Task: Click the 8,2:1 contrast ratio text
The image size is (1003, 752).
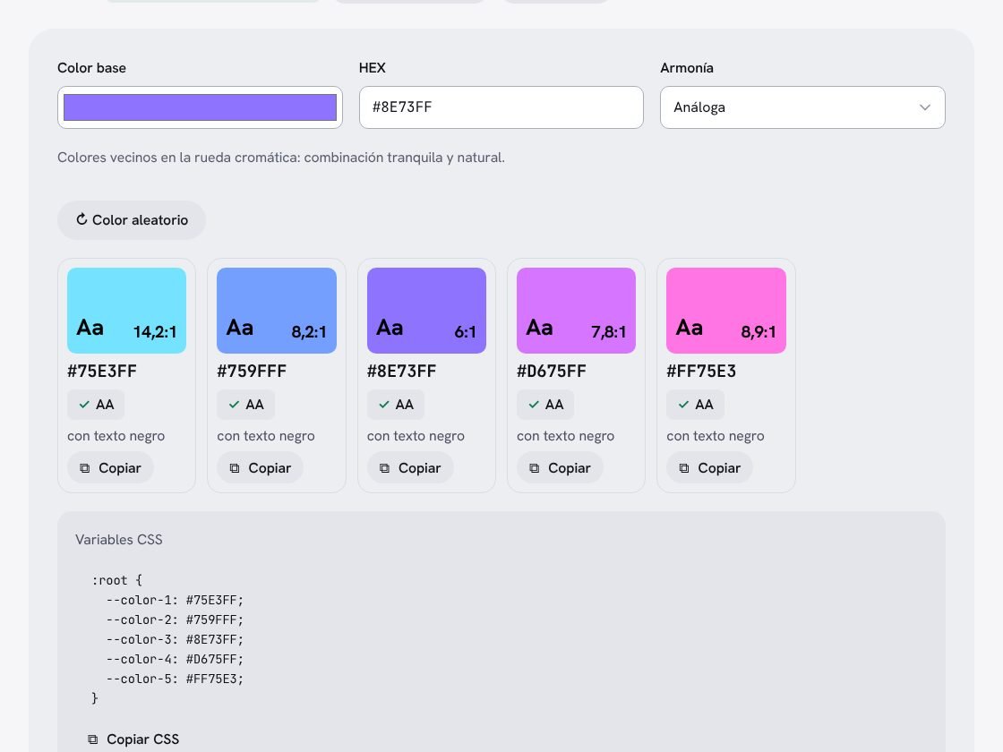Action: click(x=309, y=332)
